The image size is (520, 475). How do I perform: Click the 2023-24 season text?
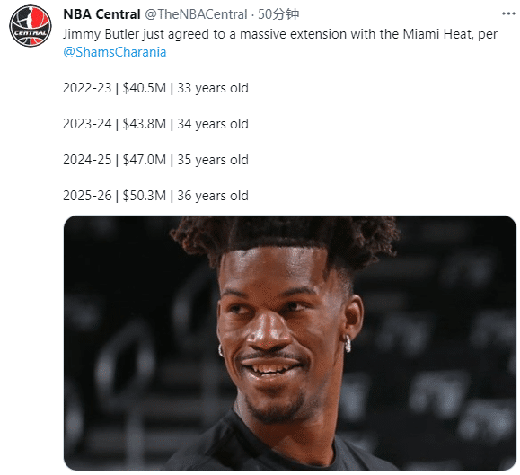[x=87, y=124]
